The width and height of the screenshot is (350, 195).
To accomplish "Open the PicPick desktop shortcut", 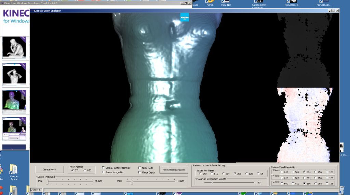I will coord(210,3).
